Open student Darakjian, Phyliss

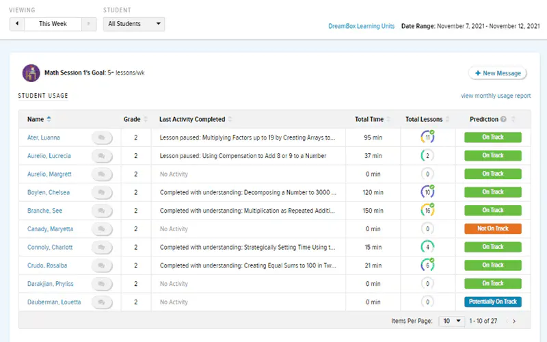pos(51,284)
